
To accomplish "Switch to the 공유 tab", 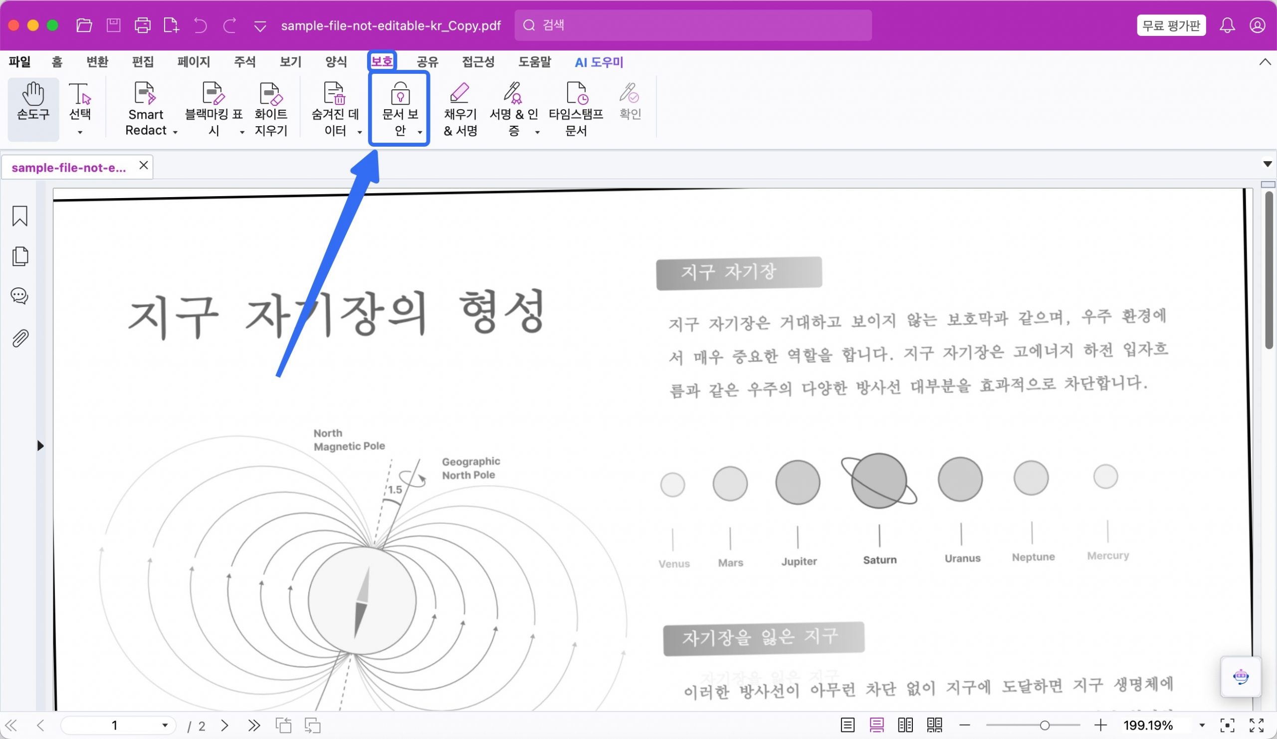I will pyautogui.click(x=427, y=62).
